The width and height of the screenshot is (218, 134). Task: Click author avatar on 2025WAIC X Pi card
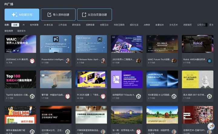click(x=32, y=61)
